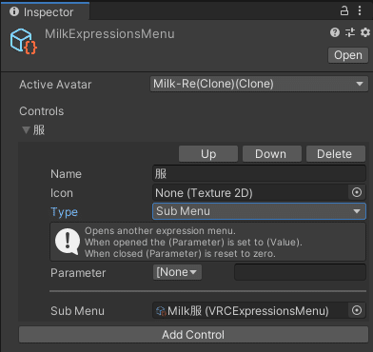Click the Add Control button
Image resolution: width=373 pixels, height=352 pixels.
coord(193,335)
